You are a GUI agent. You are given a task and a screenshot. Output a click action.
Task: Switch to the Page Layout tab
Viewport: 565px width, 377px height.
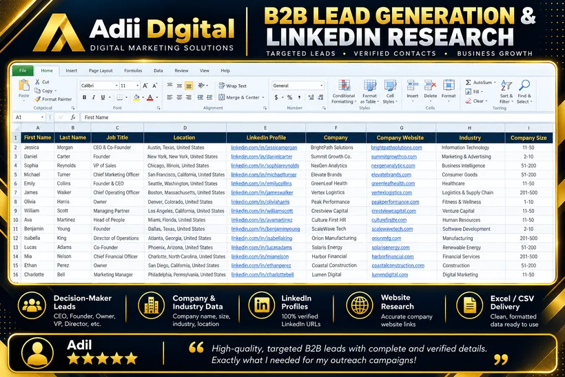point(101,70)
